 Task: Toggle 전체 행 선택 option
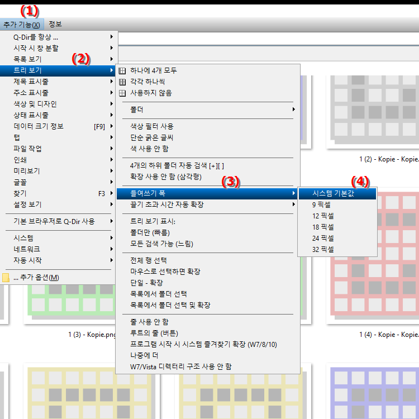click(208, 260)
